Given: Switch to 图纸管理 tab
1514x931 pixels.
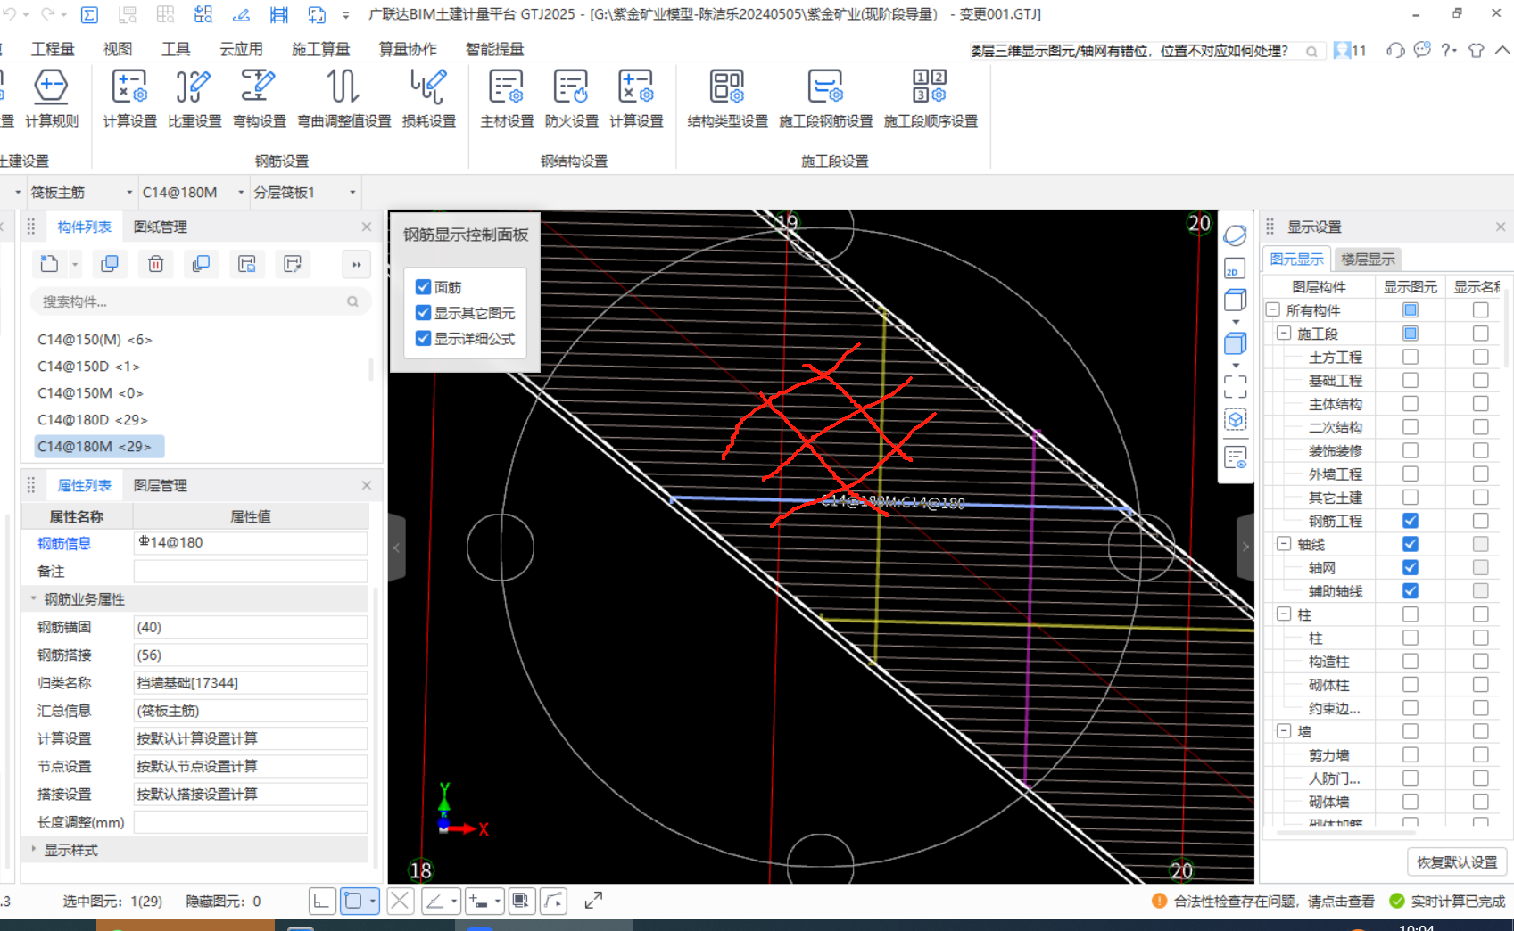Looking at the screenshot, I should [161, 227].
